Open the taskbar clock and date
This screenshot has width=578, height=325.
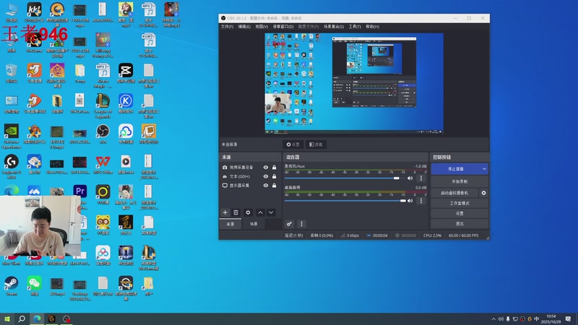[x=551, y=318]
